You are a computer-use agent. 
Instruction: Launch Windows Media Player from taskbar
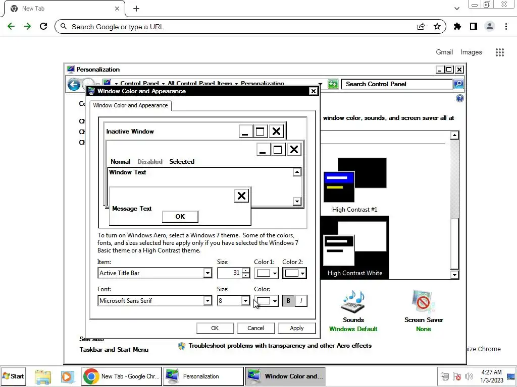point(68,376)
